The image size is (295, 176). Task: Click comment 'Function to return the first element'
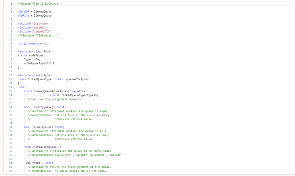point(59,167)
